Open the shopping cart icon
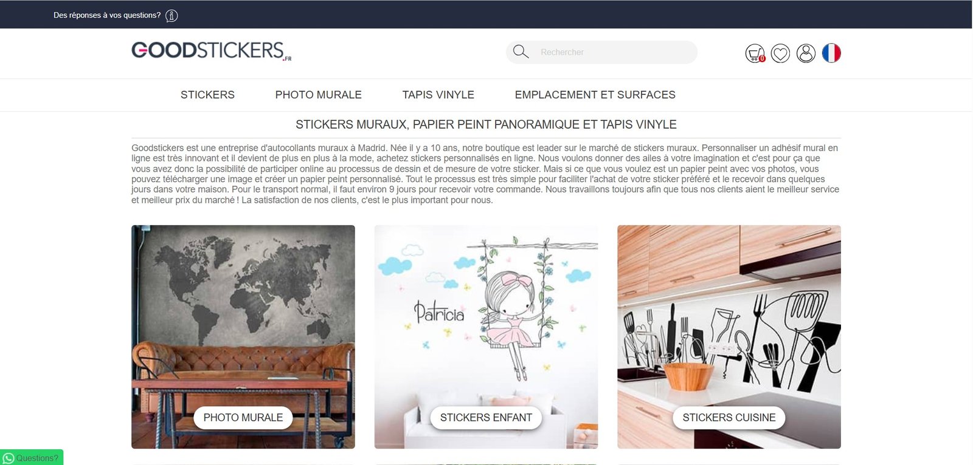The height and width of the screenshot is (465, 973). click(x=755, y=53)
